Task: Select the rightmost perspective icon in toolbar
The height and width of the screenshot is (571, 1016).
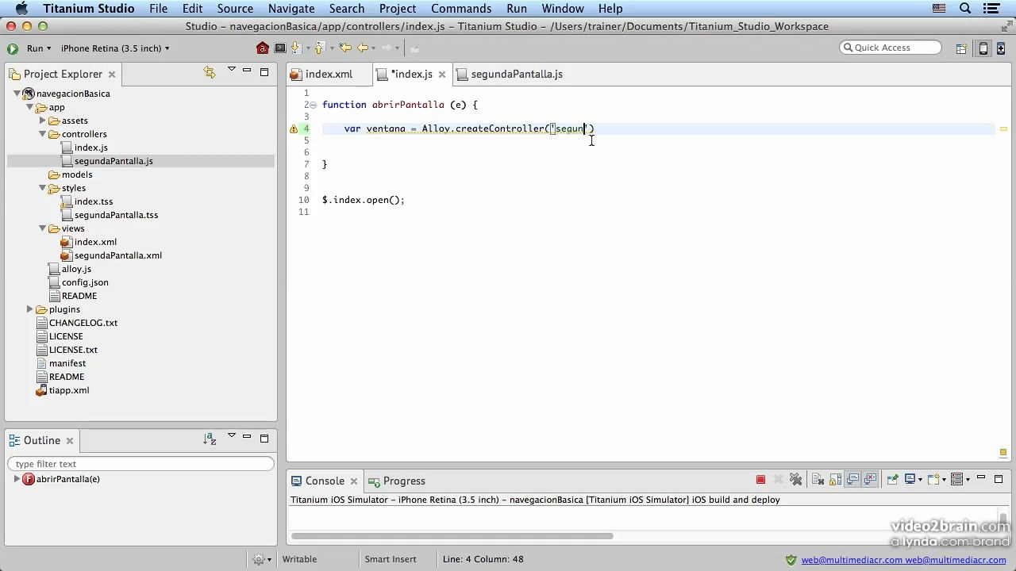Action: 999,48
